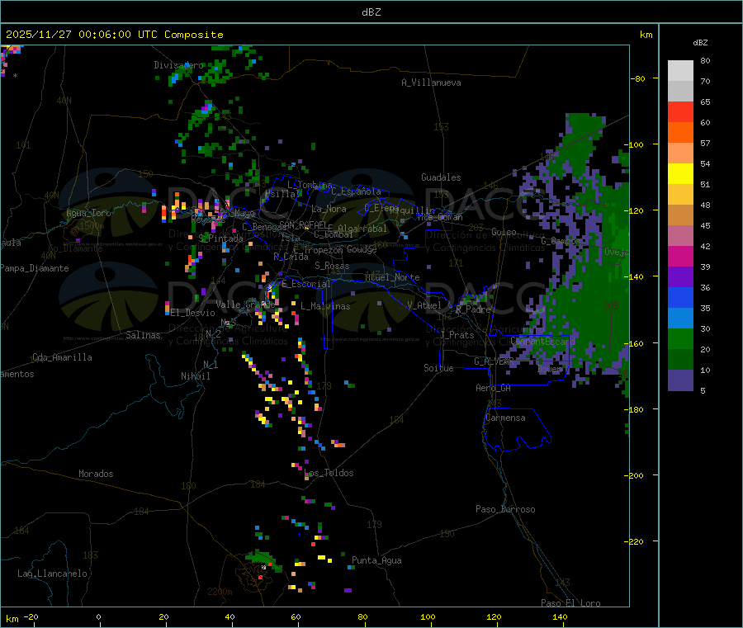Click the -220 km vertical axis tick
This screenshot has width=743, height=628.
click(636, 542)
